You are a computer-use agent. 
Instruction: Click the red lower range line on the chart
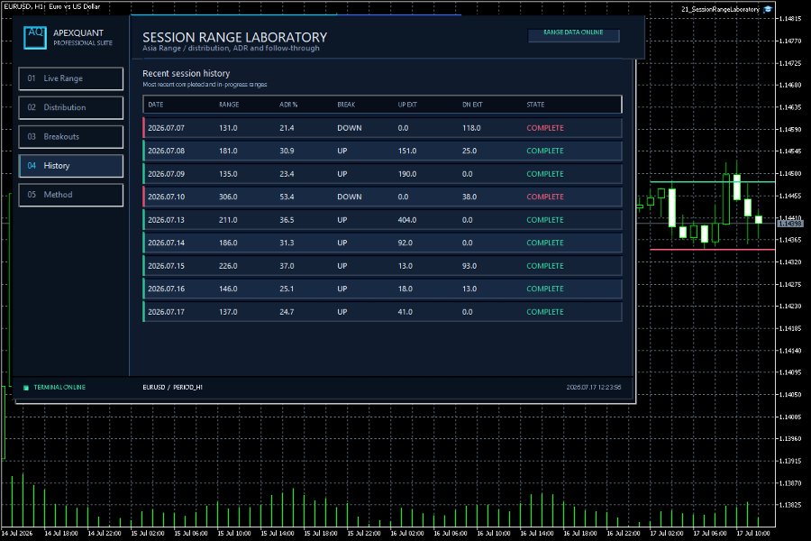click(x=712, y=250)
